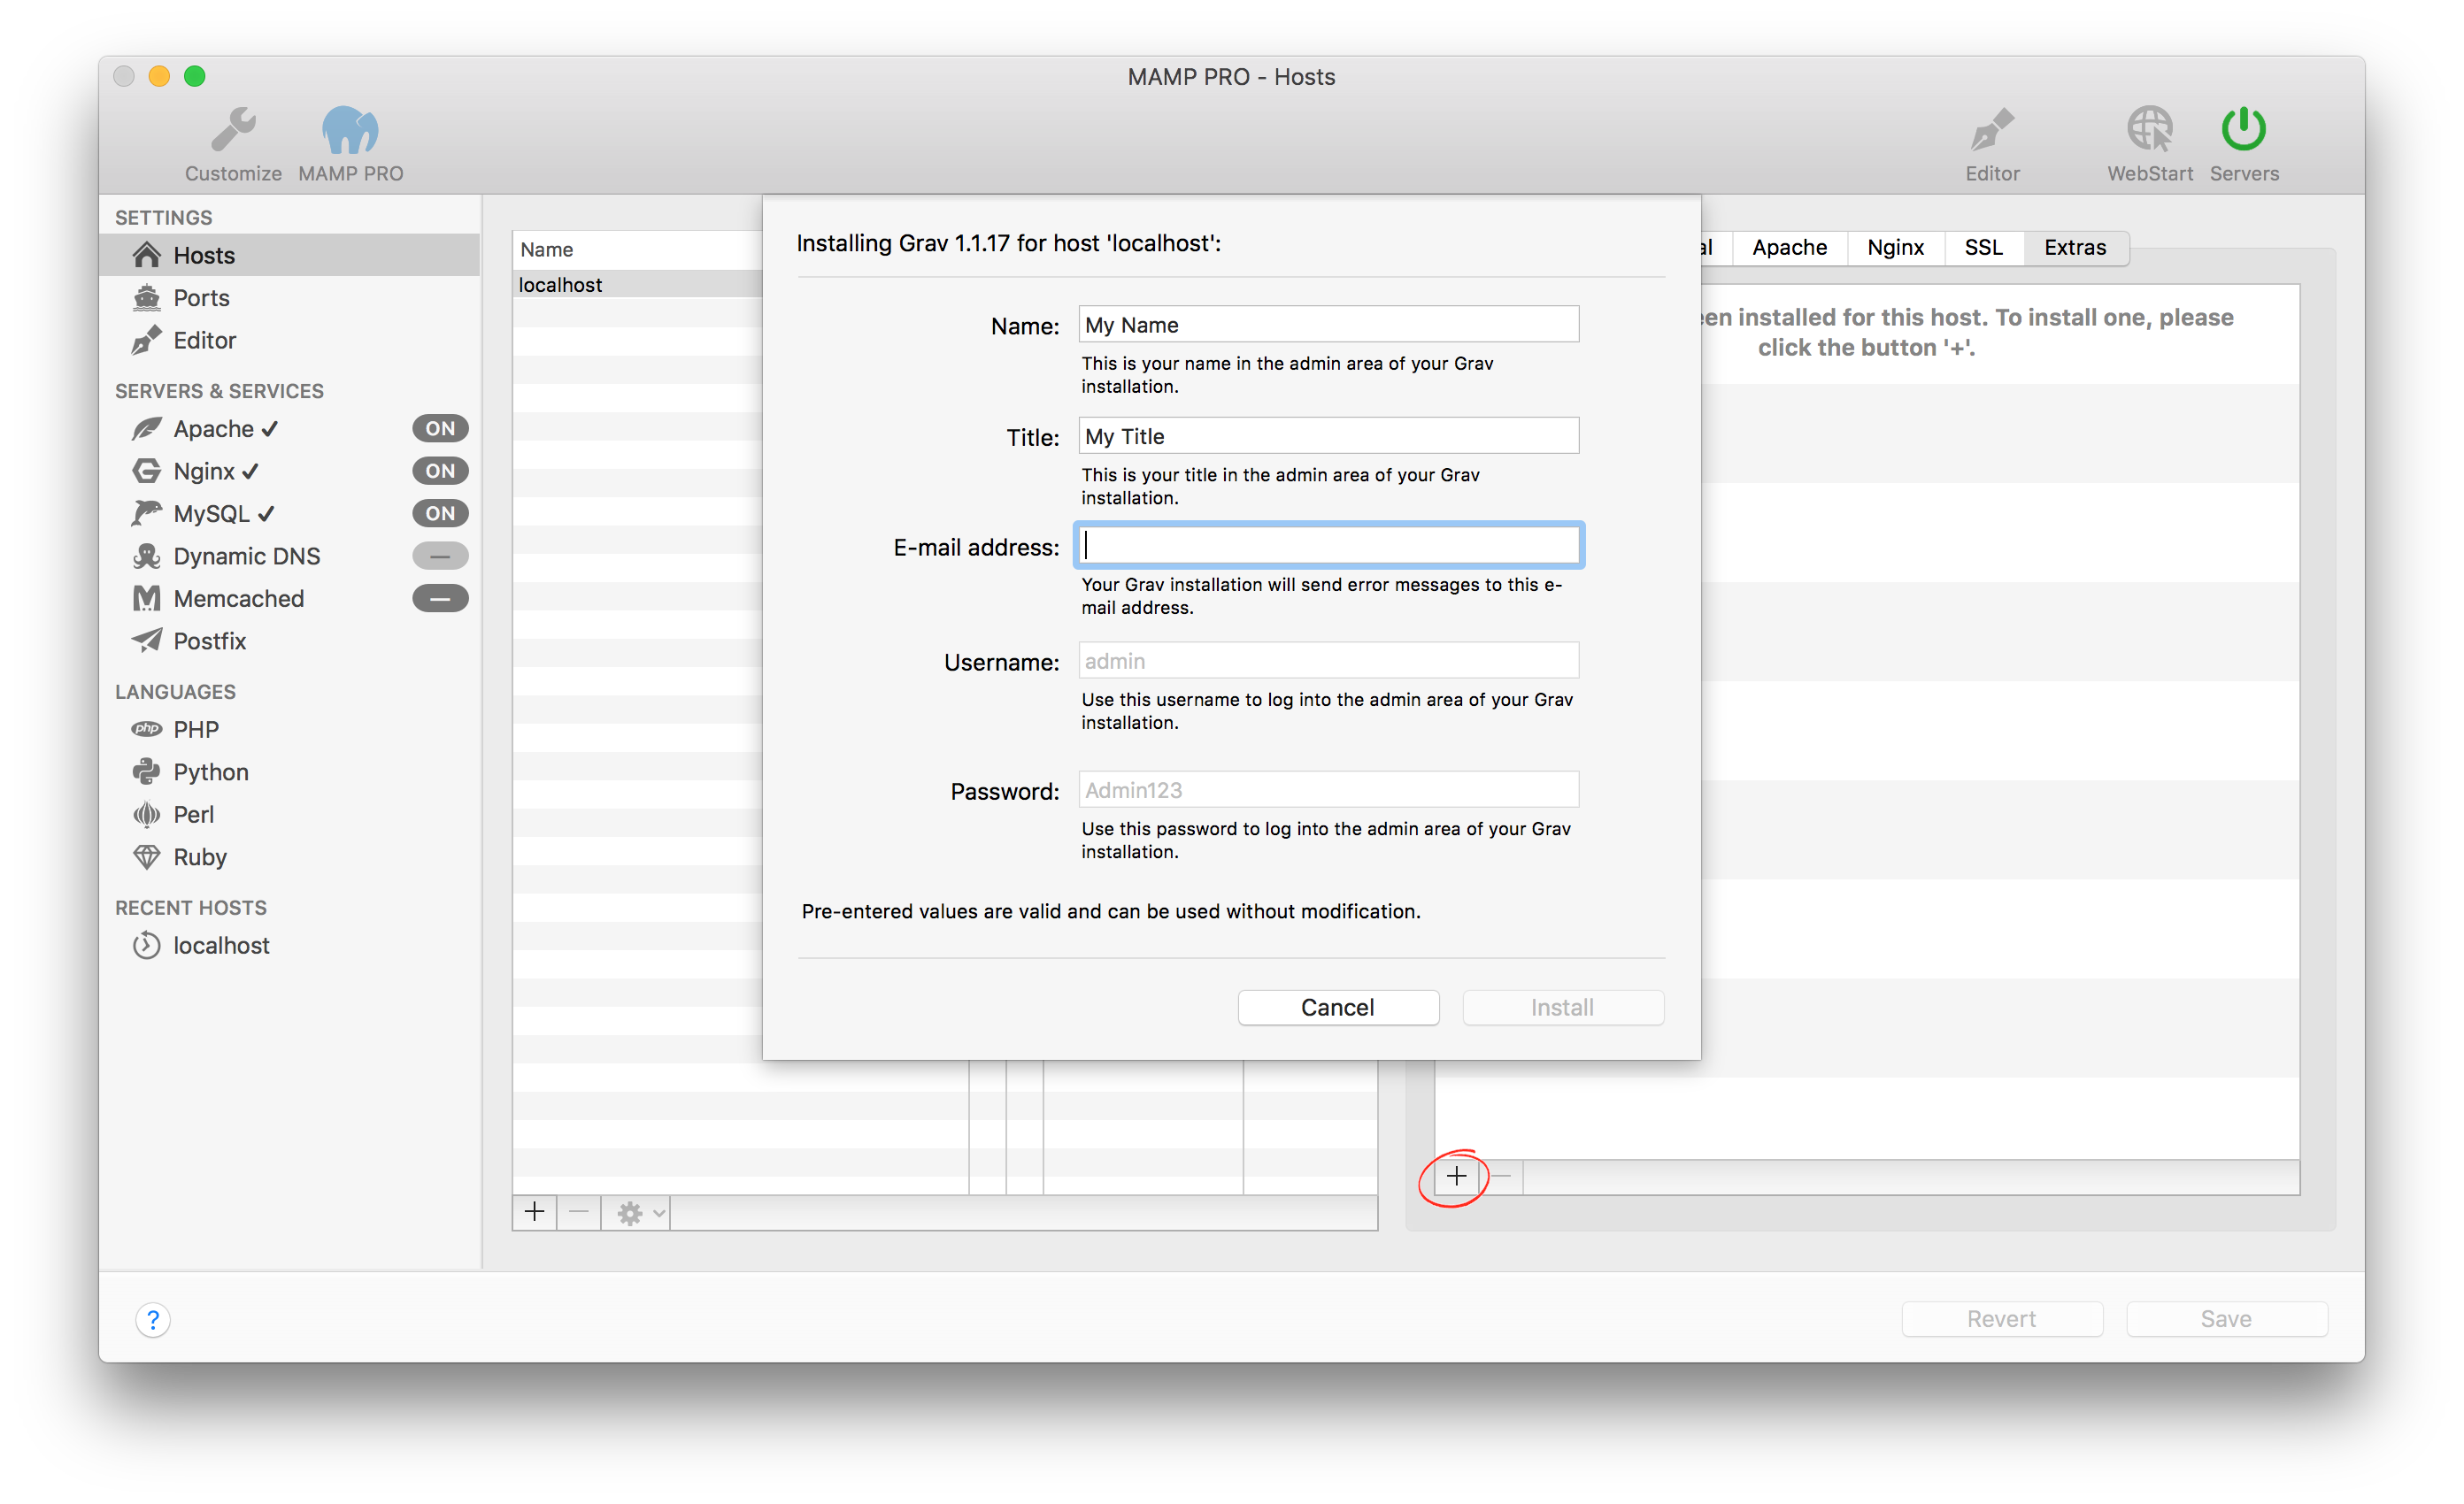2464x1504 pixels.
Task: Click the Servers power icon
Action: tap(2243, 130)
